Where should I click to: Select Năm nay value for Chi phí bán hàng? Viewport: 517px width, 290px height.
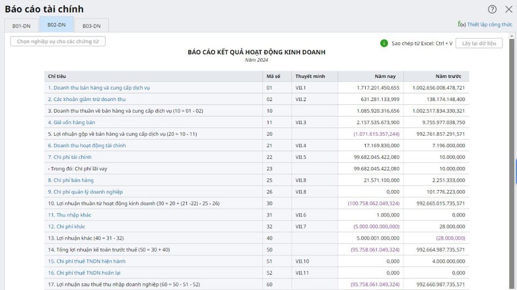click(x=382, y=180)
